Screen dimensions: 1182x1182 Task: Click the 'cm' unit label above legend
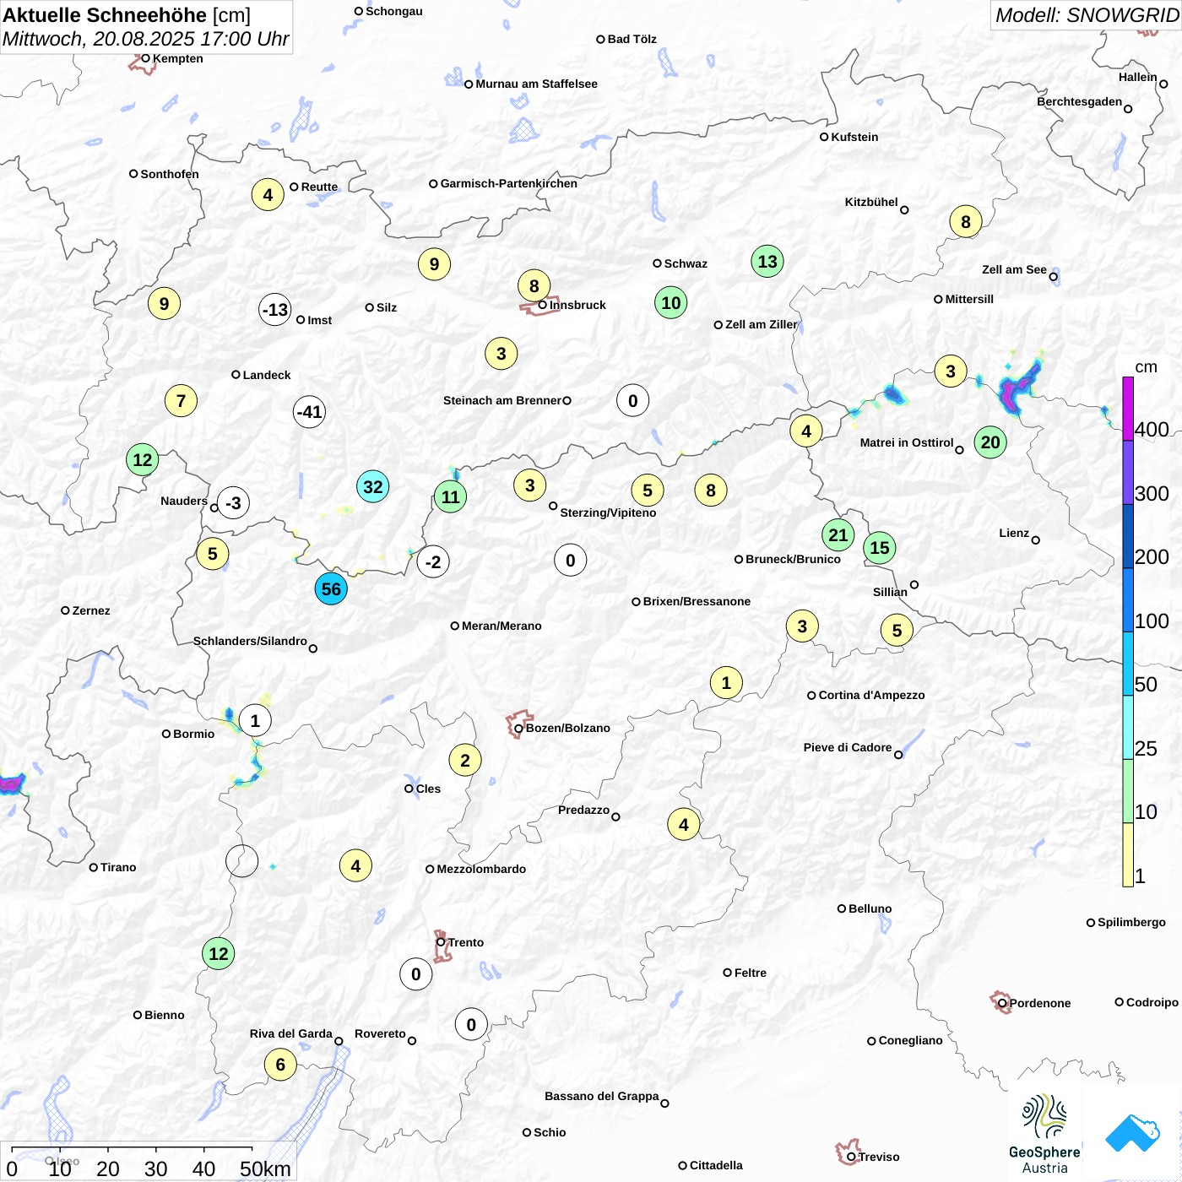tap(1146, 366)
